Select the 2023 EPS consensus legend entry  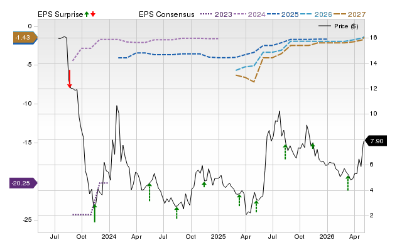click(216, 14)
